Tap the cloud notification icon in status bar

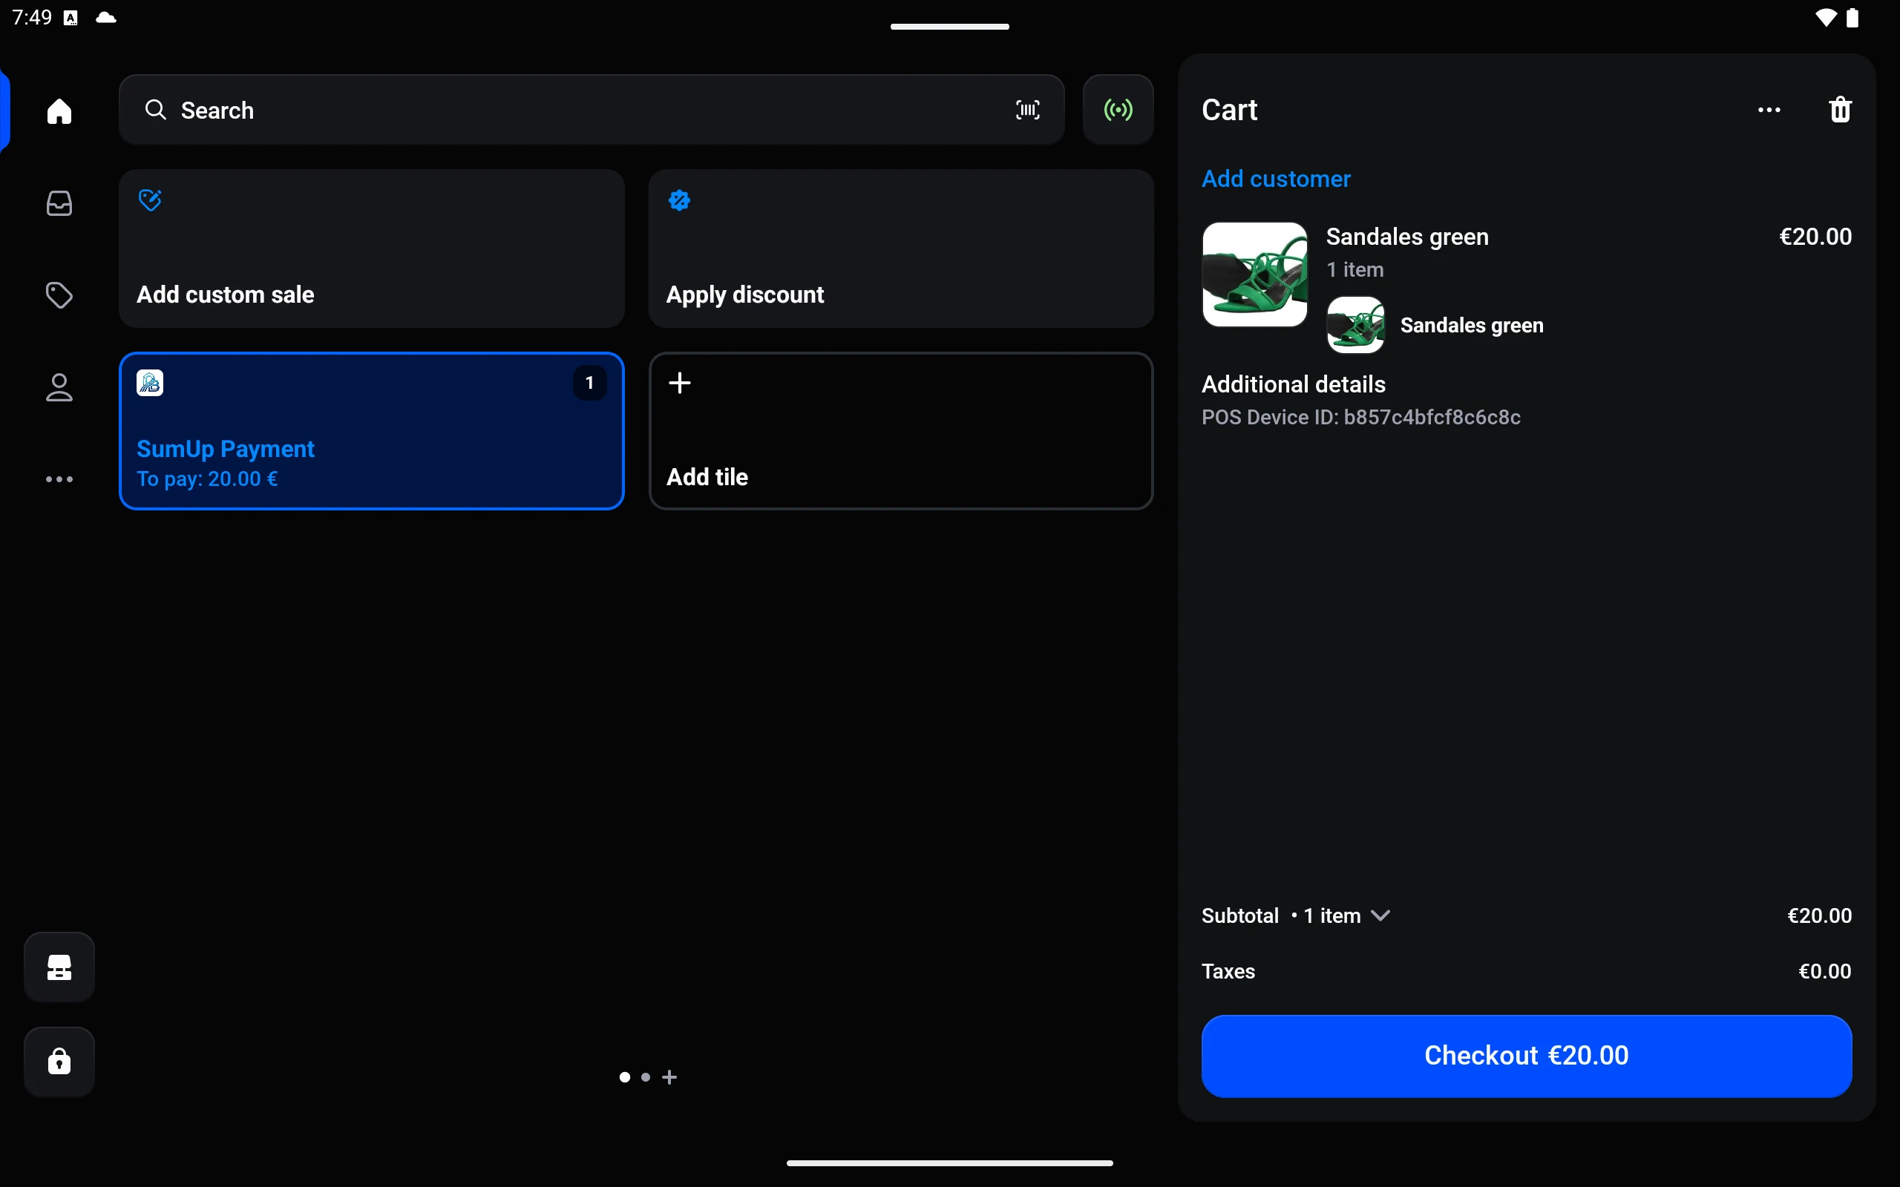pos(106,17)
